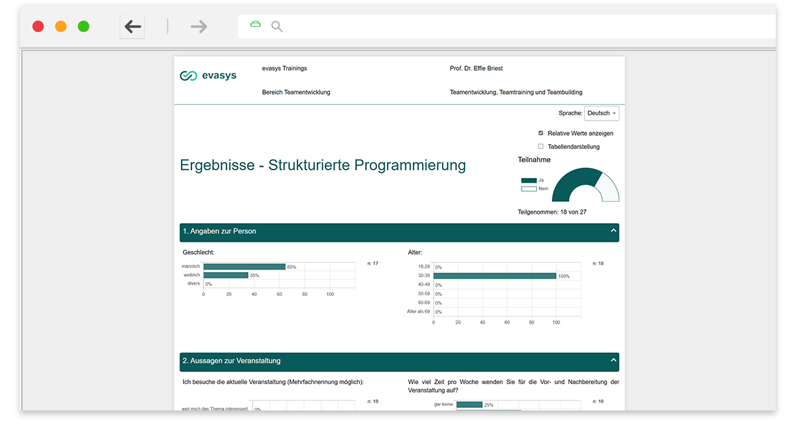This screenshot has width=795, height=427.
Task: Click the yellow minimize window button
Action: tap(61, 26)
